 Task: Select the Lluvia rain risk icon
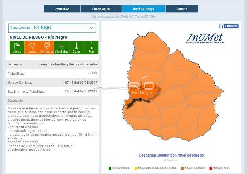pyautogui.click(x=32, y=48)
